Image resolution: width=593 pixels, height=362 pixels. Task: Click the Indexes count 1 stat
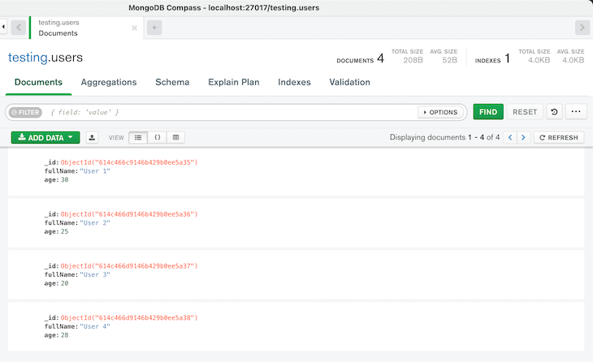(x=493, y=58)
